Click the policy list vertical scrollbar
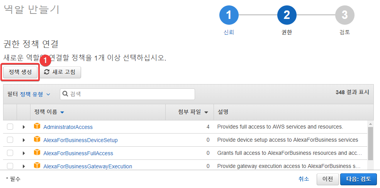This screenshot has width=380, height=188. click(370, 144)
